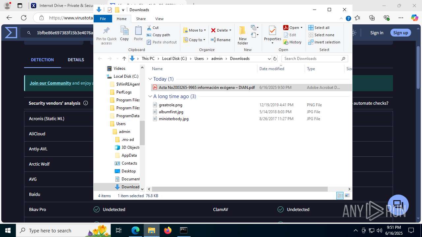Collapse the A long time ago group
422x237 pixels.
point(150,96)
